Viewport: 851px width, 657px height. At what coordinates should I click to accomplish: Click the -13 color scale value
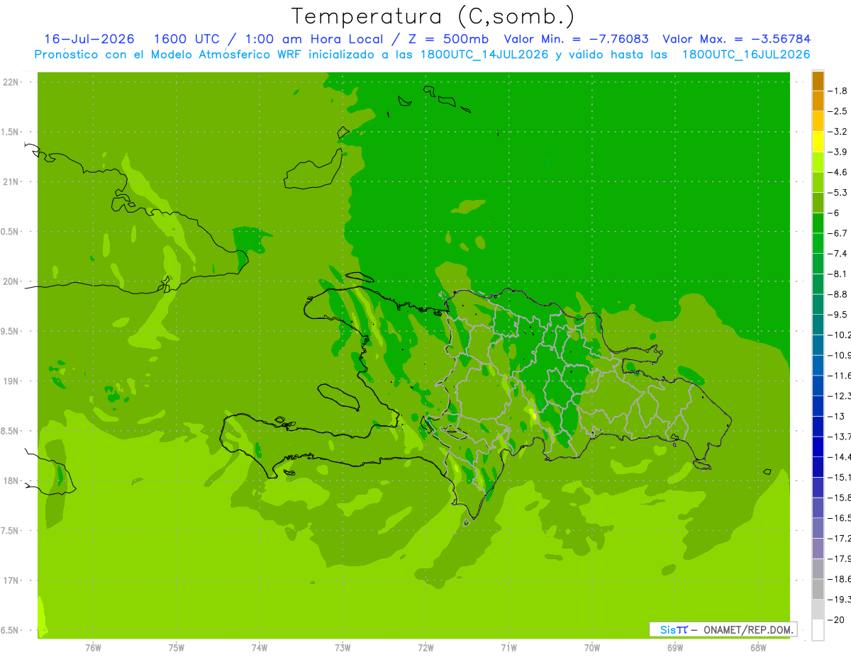pos(838,416)
